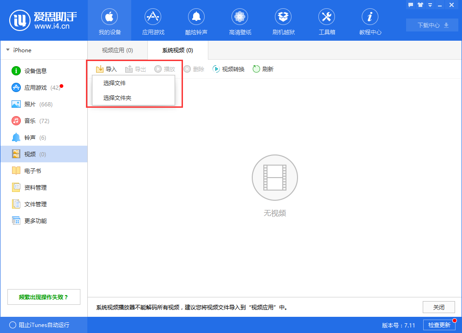
Task: Open the skin shirt icon in title bar
Action: pos(420,5)
